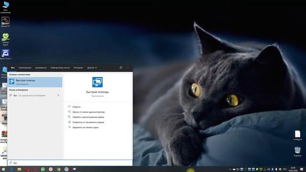Open the three-dots options menu in search
The width and height of the screenshot is (306, 172).
point(128,68)
